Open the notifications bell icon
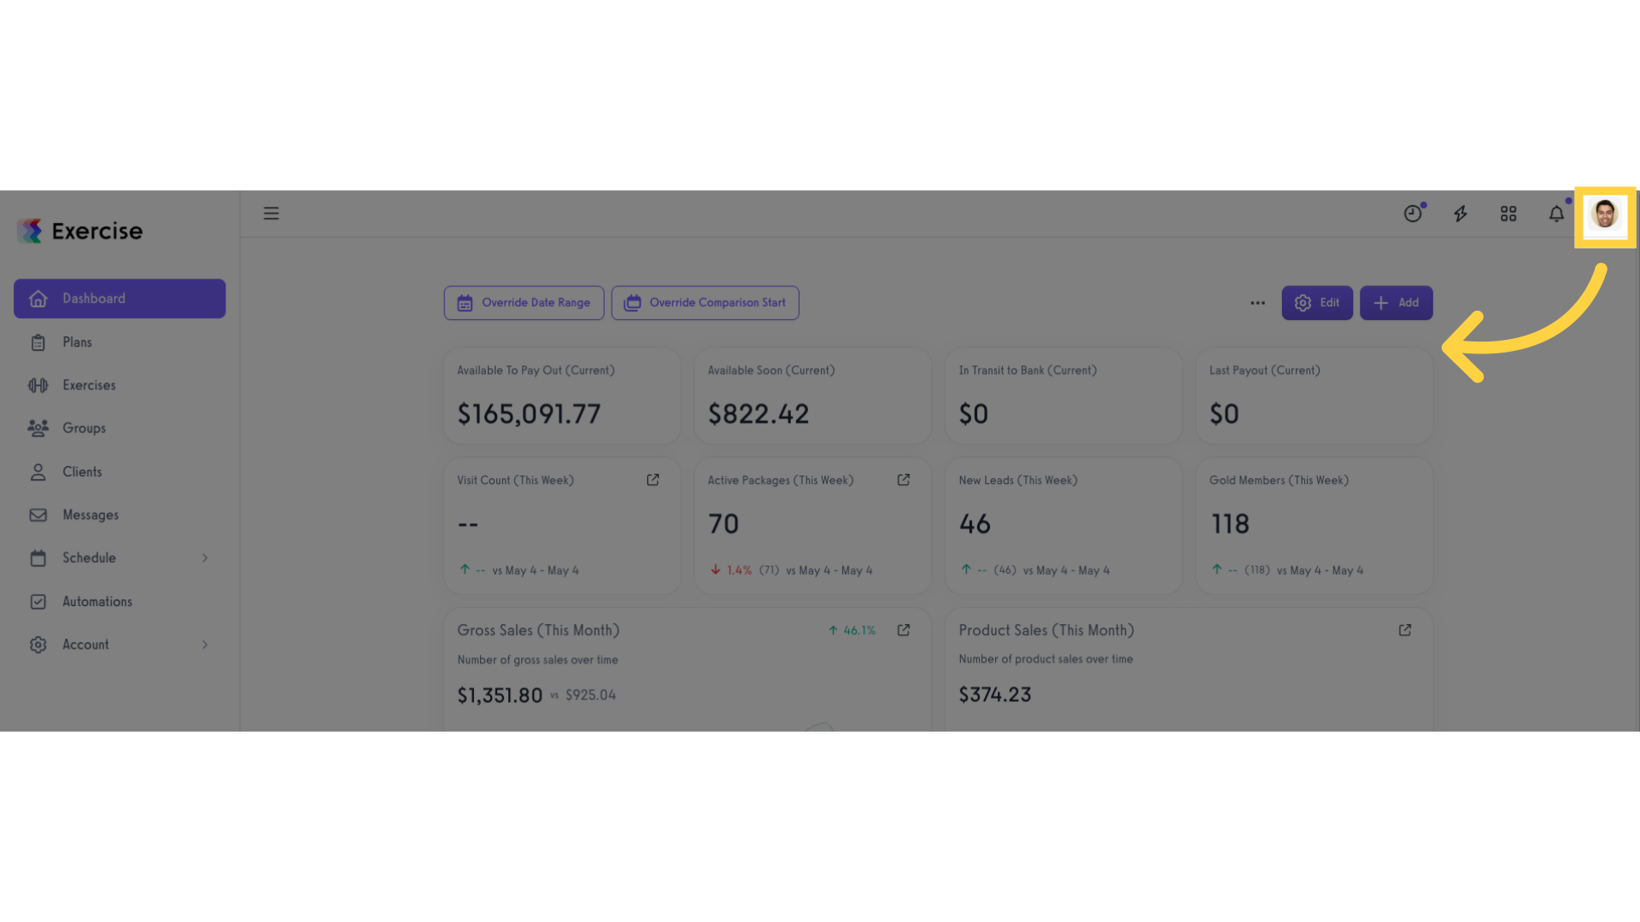 pos(1556,213)
